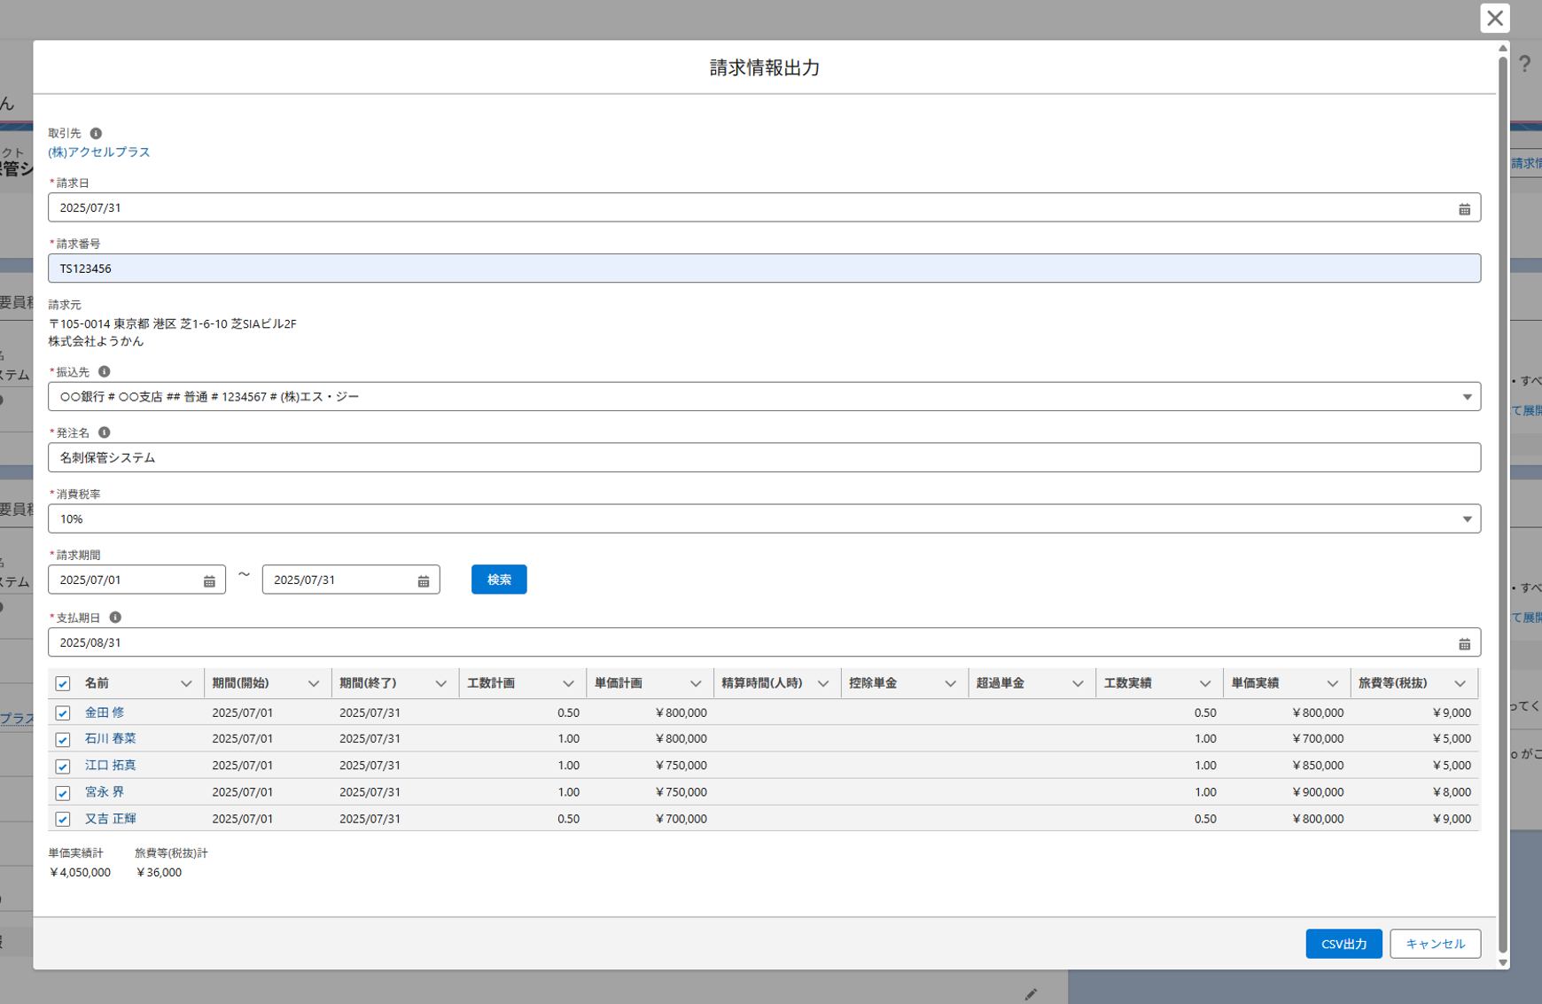Open 超過単金 column menu chevron
This screenshot has height=1004, width=1542.
tap(1078, 683)
